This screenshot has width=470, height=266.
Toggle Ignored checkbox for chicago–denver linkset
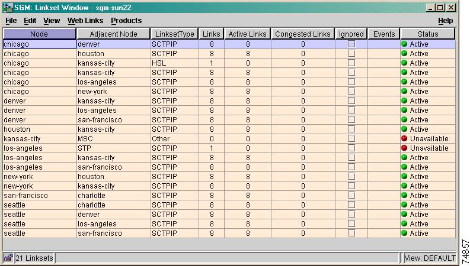(351, 44)
